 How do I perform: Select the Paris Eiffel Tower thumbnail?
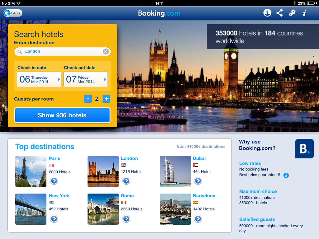click(31, 171)
